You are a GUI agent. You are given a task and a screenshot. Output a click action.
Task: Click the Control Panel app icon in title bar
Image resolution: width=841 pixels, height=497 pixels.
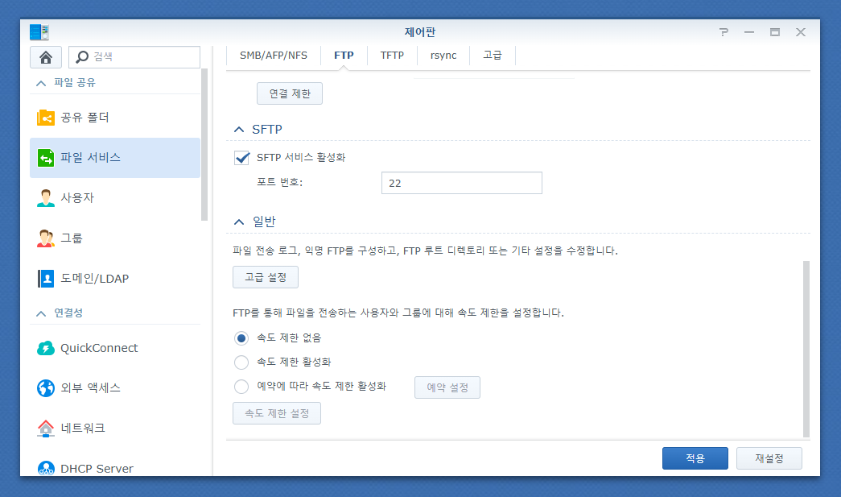tap(39, 32)
